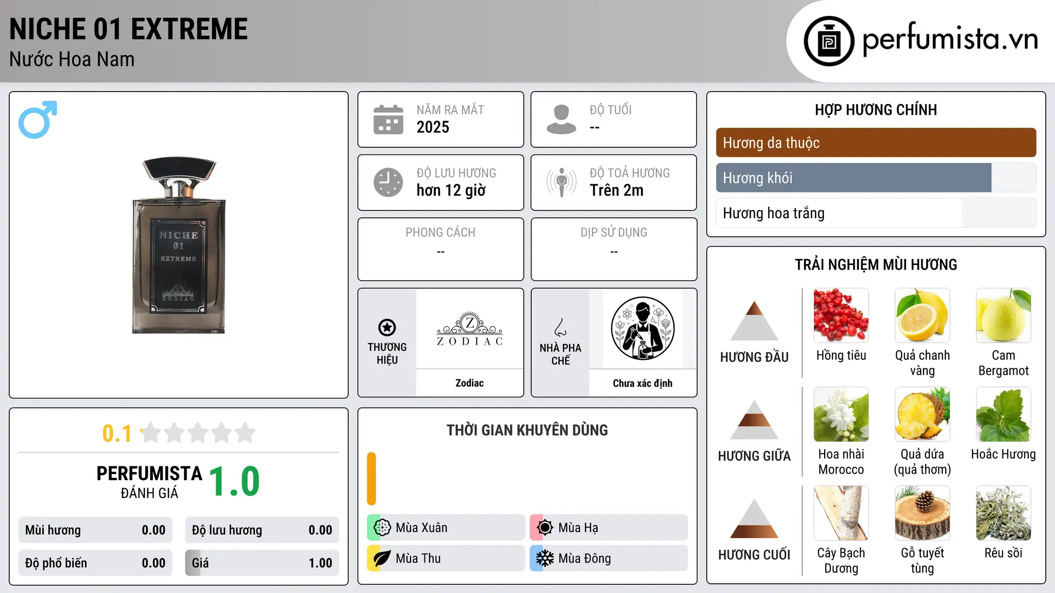Image resolution: width=1055 pixels, height=593 pixels.
Task: Select the Hoa nhài Morocco jasmine image
Action: point(841,414)
